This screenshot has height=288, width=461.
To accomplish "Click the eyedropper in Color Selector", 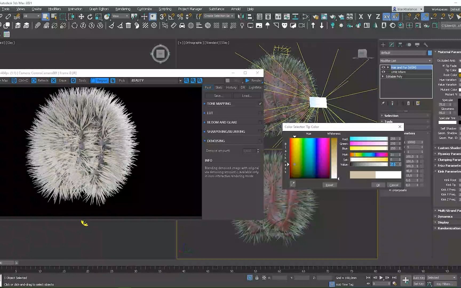I will click(293, 184).
